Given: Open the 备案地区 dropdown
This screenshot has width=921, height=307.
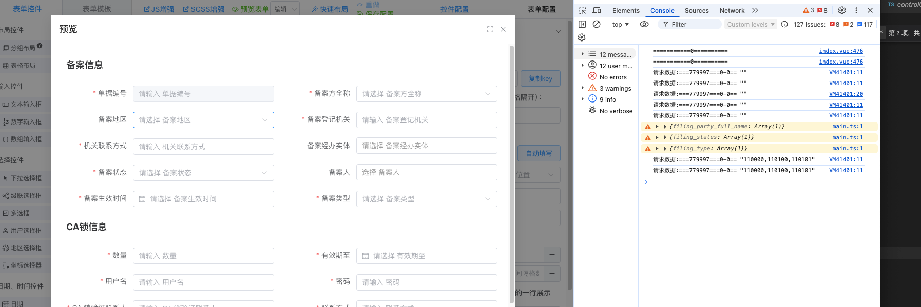Looking at the screenshot, I should [203, 120].
